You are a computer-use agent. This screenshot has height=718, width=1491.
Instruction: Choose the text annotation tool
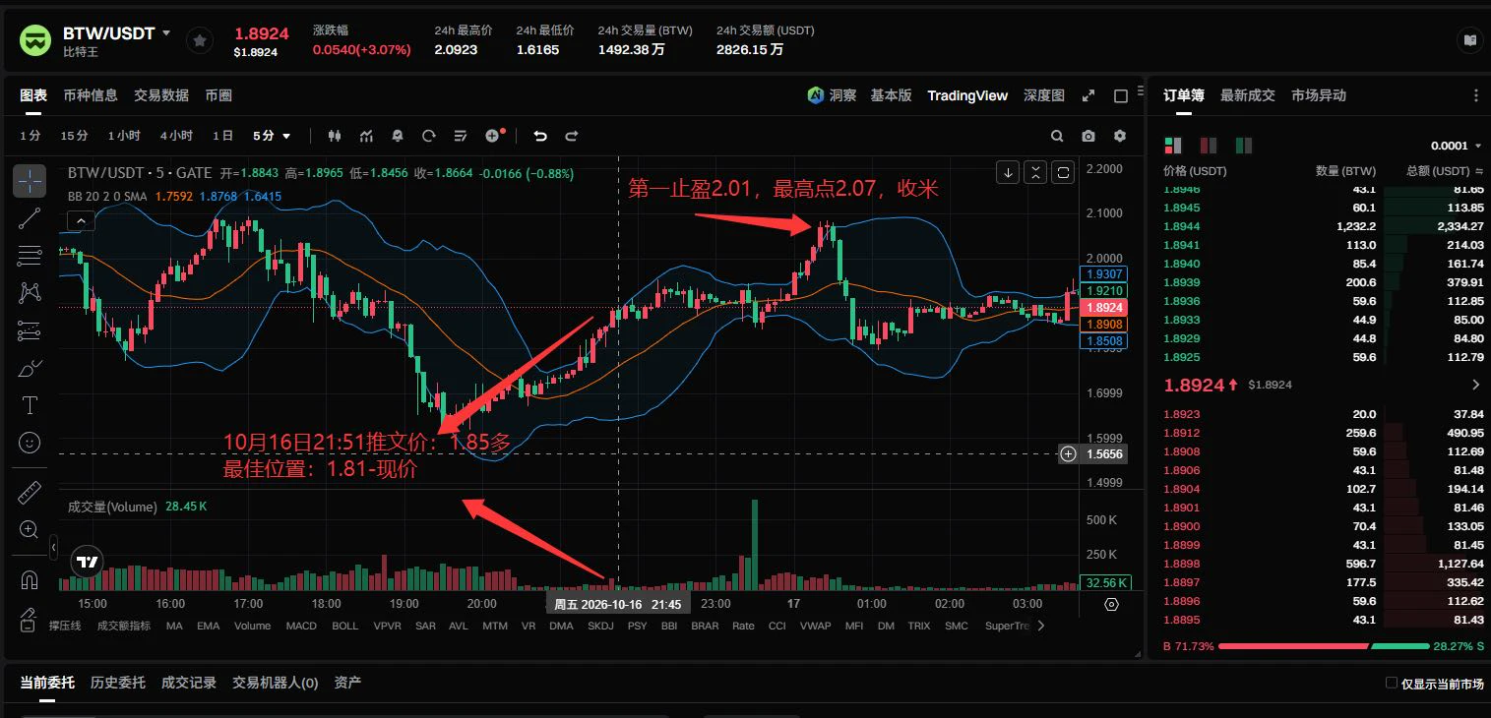point(31,405)
